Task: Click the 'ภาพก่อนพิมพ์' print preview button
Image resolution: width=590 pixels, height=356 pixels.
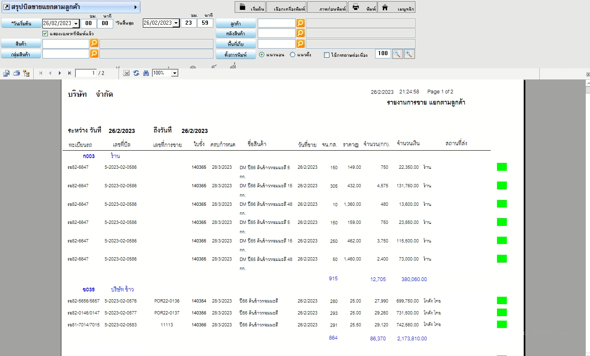Action: [328, 7]
